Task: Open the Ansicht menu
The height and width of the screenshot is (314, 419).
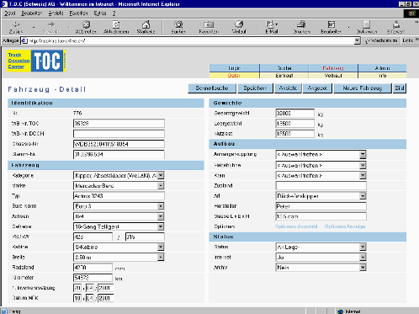Action: click(56, 13)
